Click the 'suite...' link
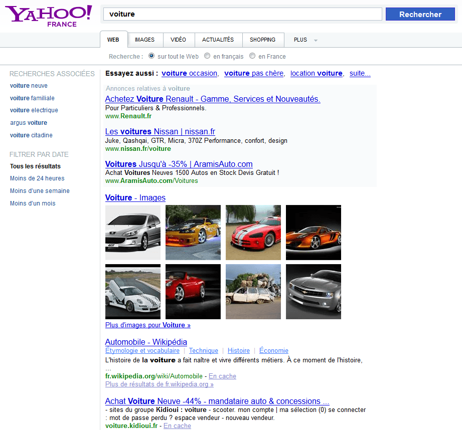Image resolution: width=462 pixels, height=430 pixels. click(x=360, y=73)
